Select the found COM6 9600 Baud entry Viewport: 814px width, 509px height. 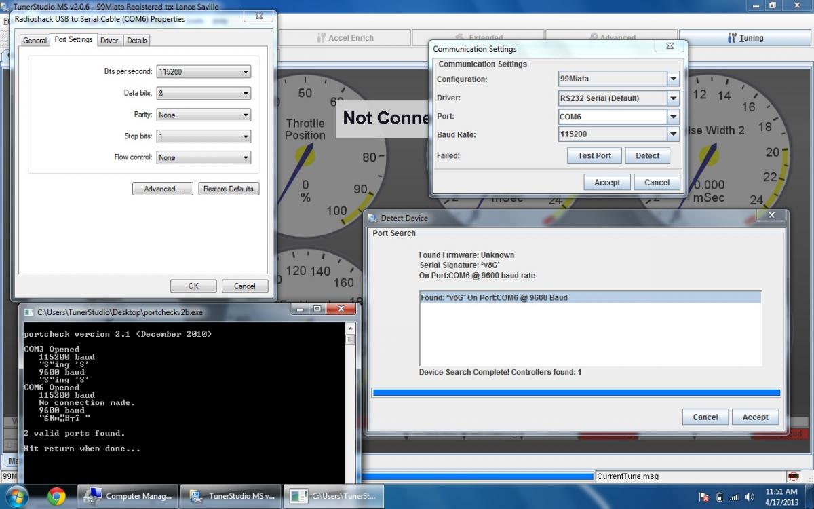pyautogui.click(x=590, y=297)
